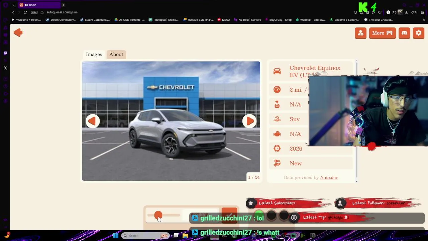Viewport: 428px width, 241px height.
Task: Click the price guess slider handle
Action: [158, 215]
